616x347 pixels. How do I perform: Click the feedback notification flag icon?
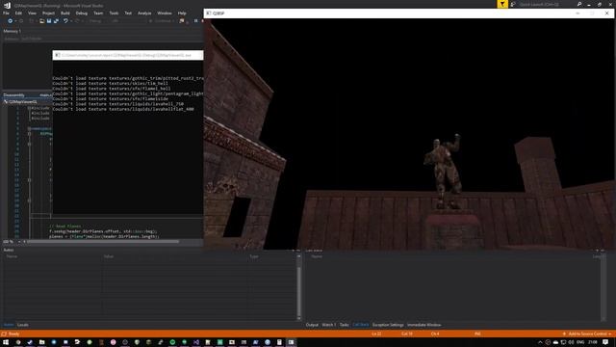point(502,4)
